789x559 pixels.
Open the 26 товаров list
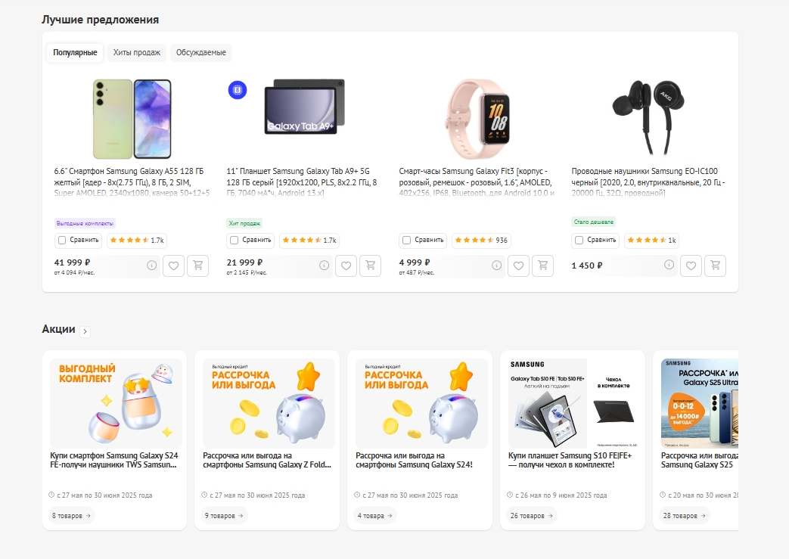pos(531,516)
